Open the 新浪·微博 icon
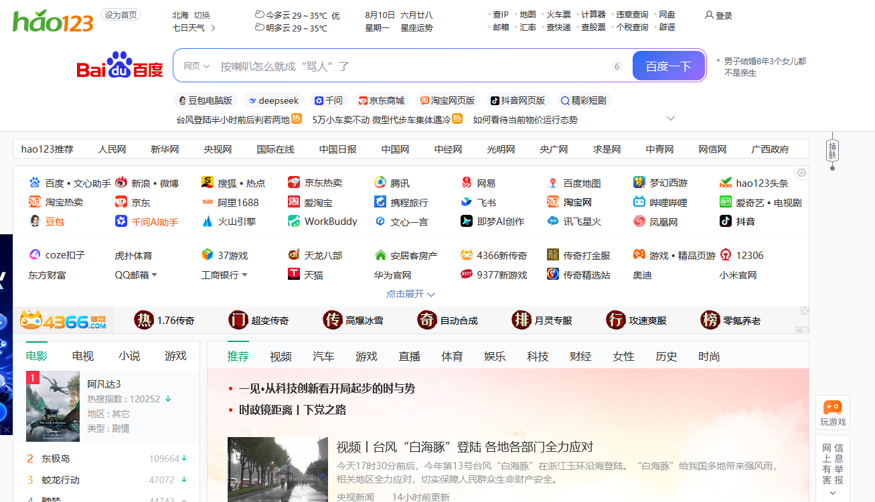This screenshot has width=875, height=502. [121, 183]
